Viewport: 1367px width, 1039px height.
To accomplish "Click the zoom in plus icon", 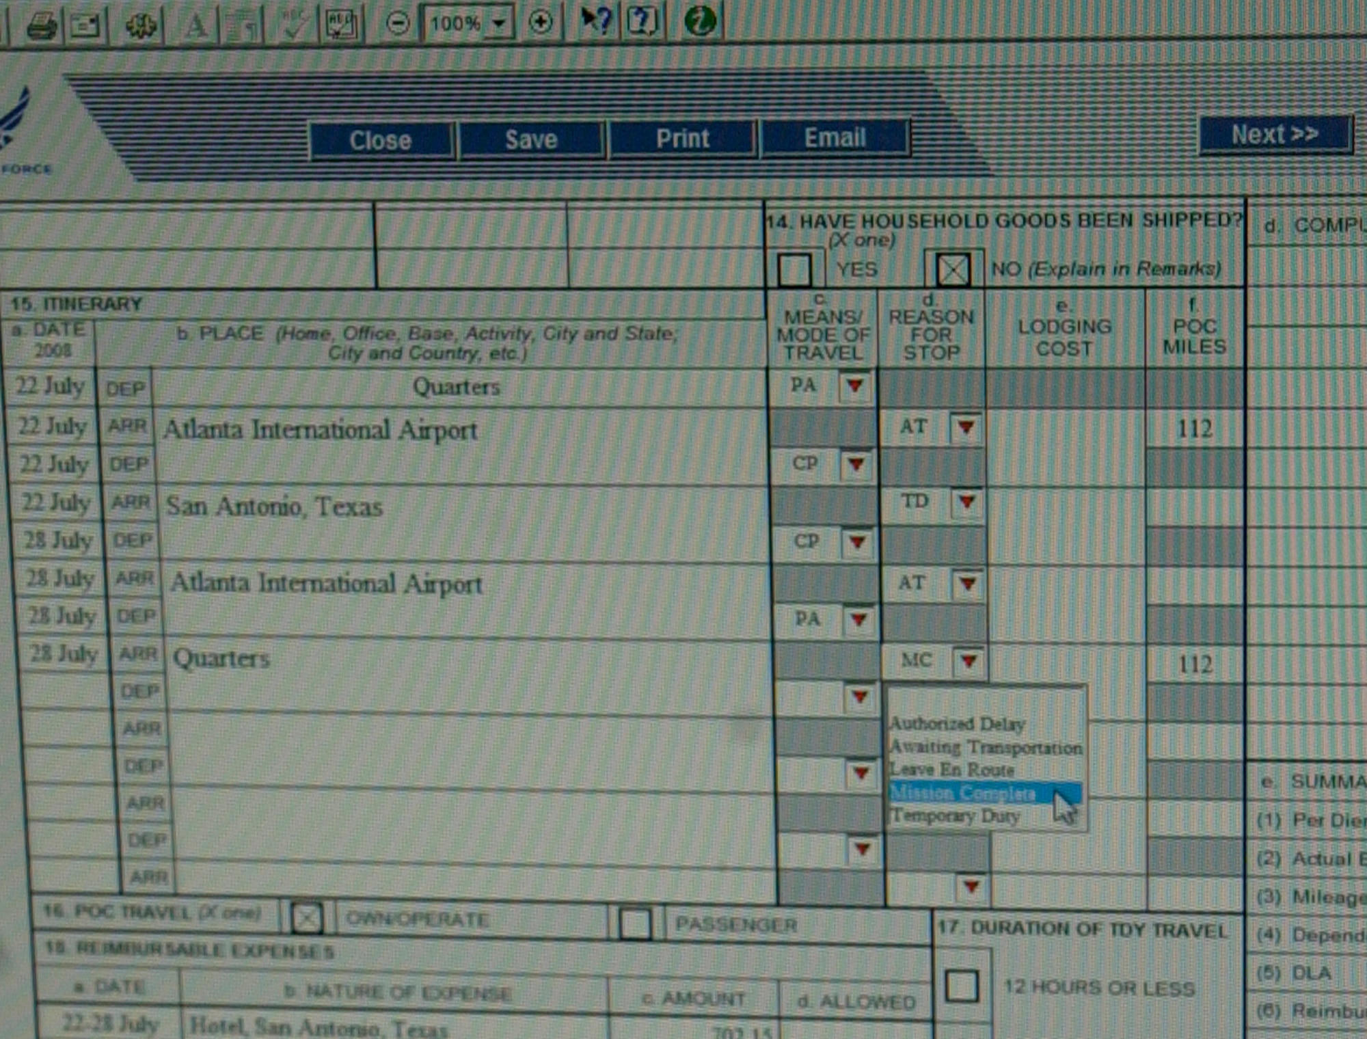I will click(540, 22).
